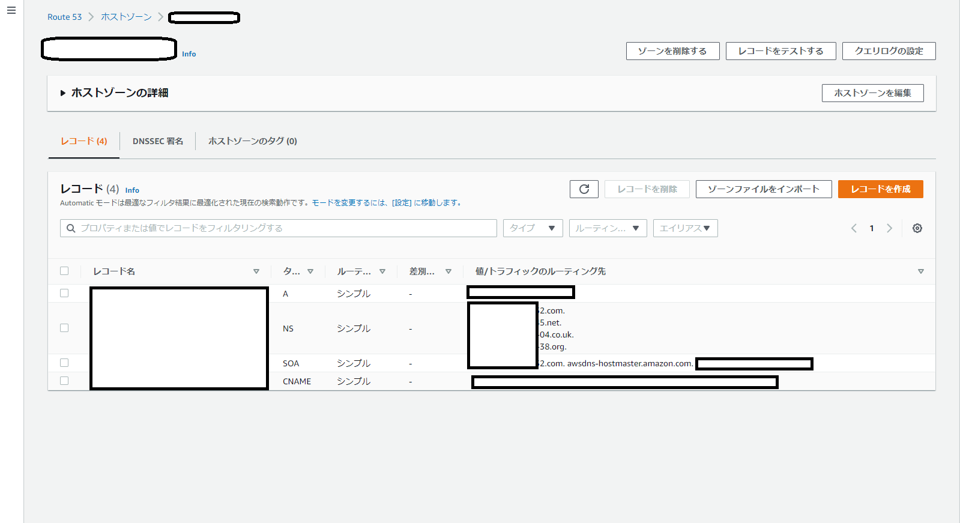960x523 pixels.
Task: Click the disabled レコードを削除 button
Action: pos(647,189)
